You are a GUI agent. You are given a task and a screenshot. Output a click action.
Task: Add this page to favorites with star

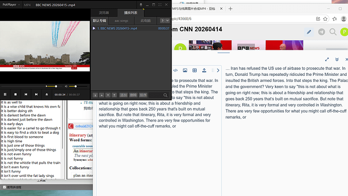[325, 19]
